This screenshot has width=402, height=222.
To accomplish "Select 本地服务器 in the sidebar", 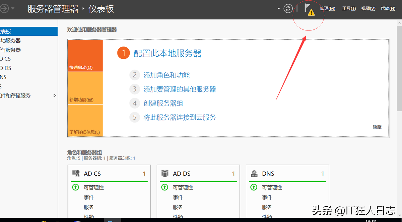I will coord(29,41).
